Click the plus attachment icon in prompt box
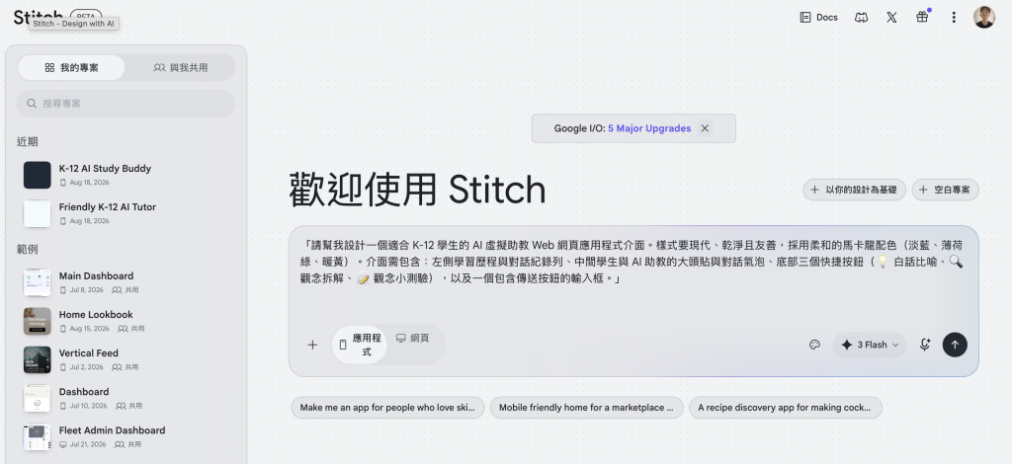This screenshot has width=1012, height=464. pyautogui.click(x=312, y=345)
